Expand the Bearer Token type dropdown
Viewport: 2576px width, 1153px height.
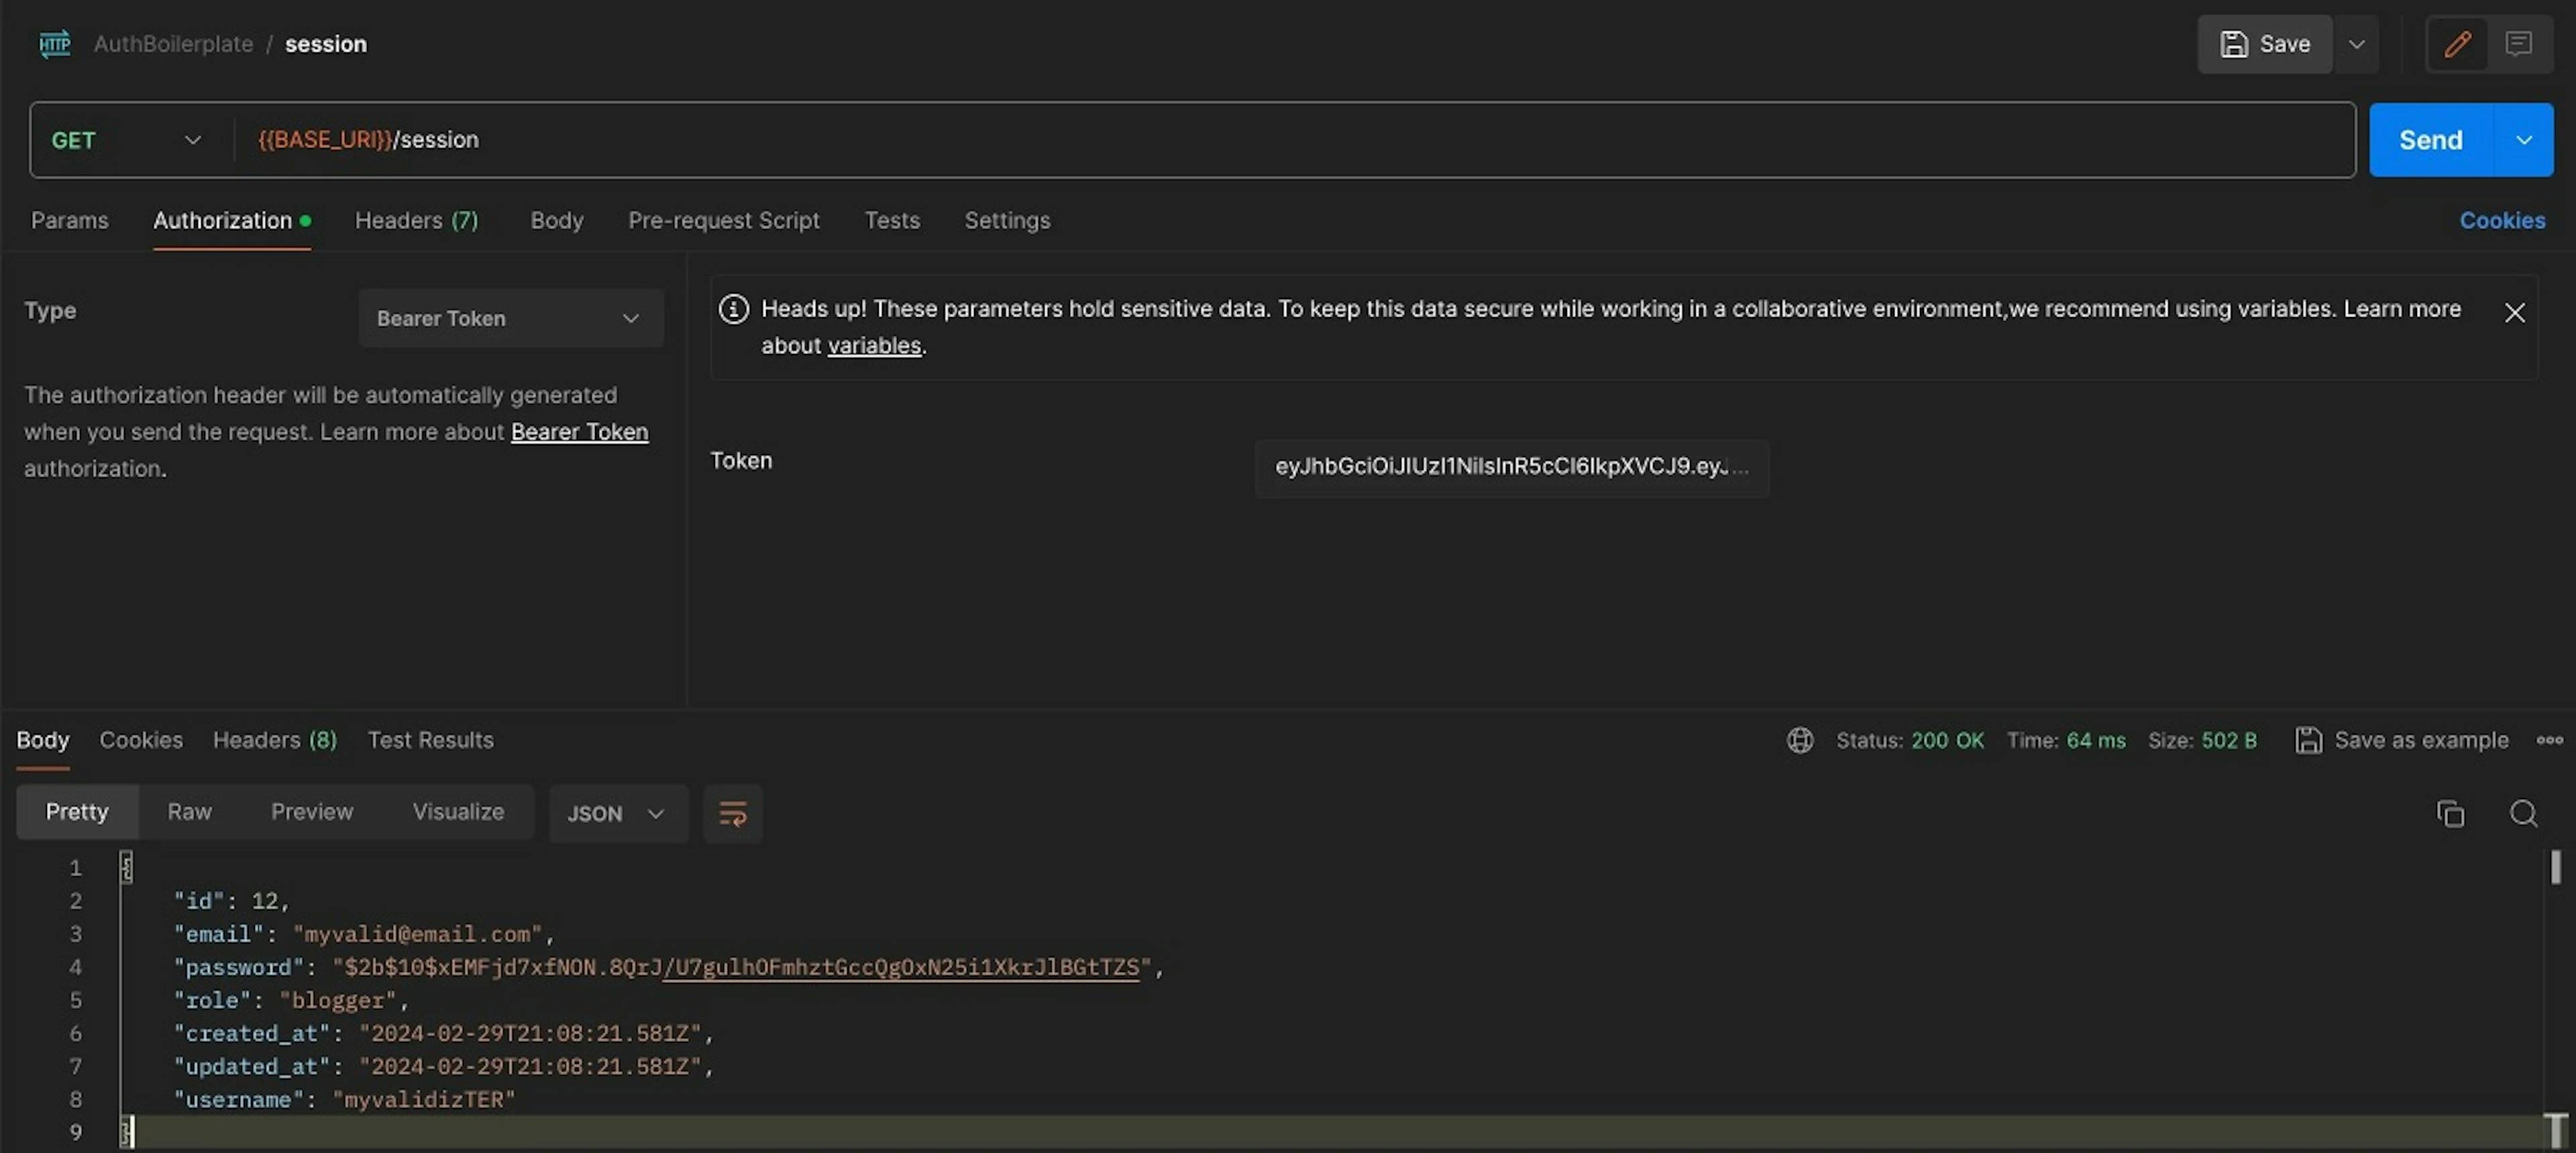click(x=506, y=317)
